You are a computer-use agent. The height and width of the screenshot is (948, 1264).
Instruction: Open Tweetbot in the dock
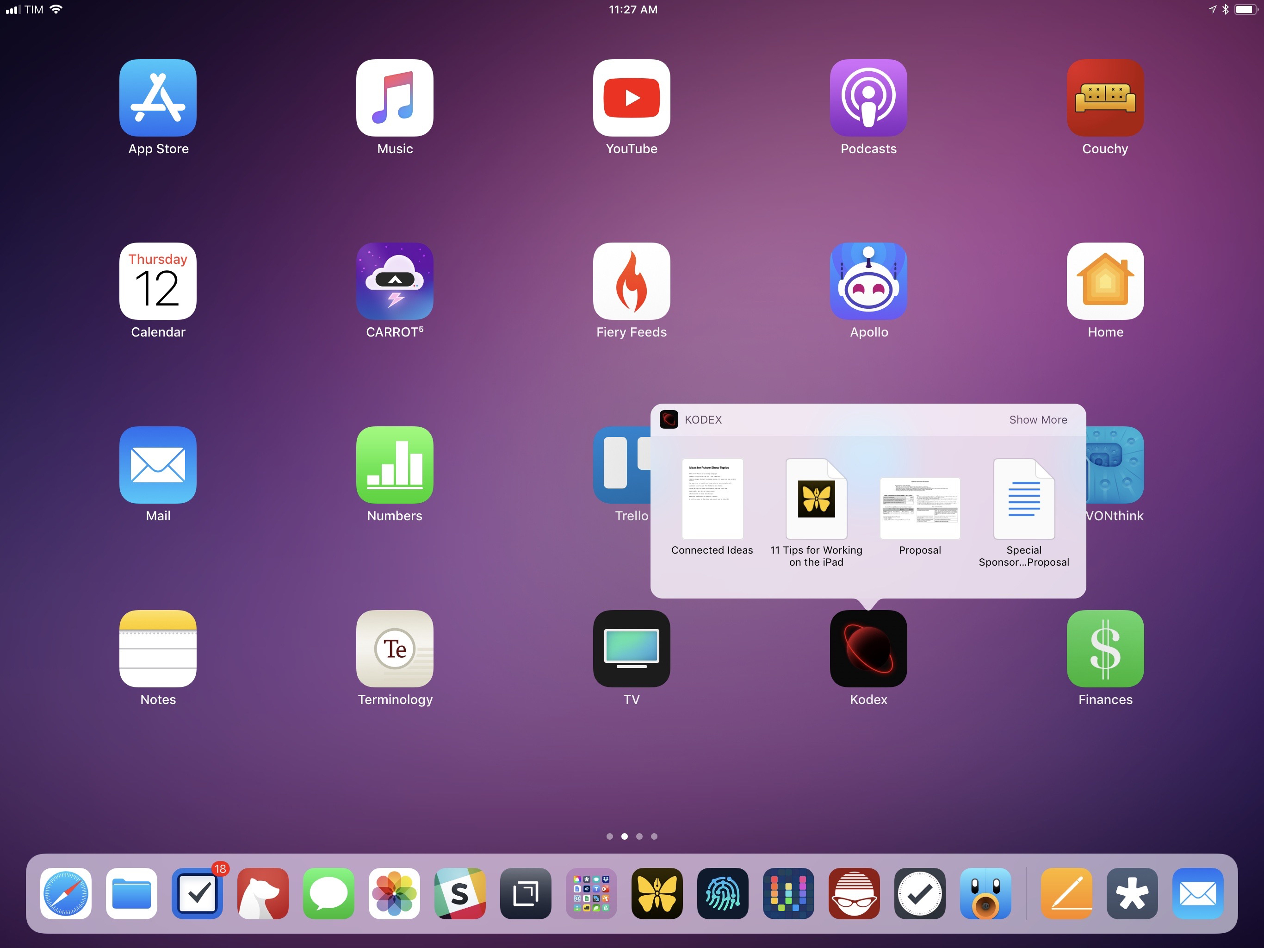click(985, 893)
